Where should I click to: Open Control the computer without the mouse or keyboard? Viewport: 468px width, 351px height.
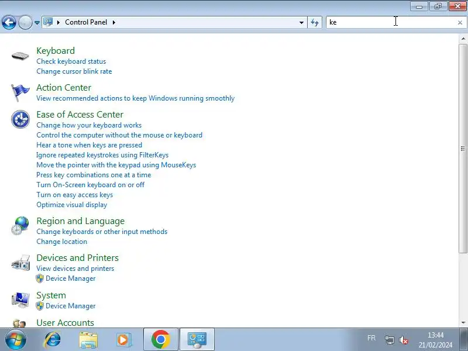pyautogui.click(x=119, y=135)
